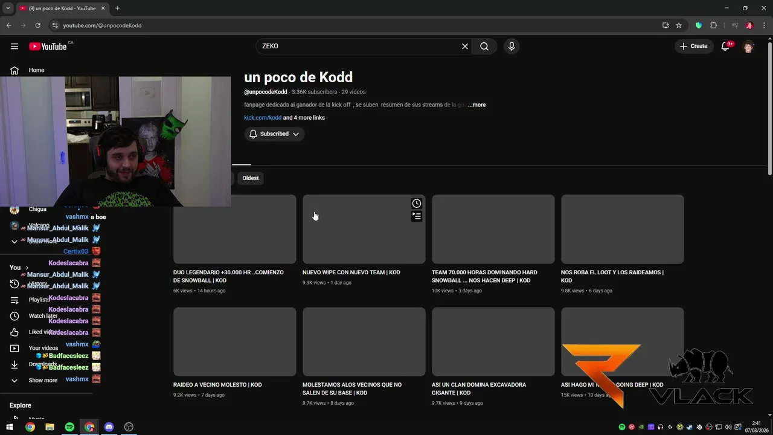Start voice search with the microphone
Screen dimensions: 773x435
point(512,46)
